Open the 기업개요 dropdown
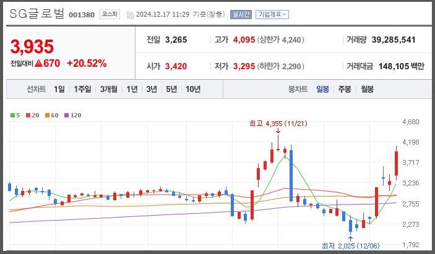435x254 pixels. coord(272,14)
